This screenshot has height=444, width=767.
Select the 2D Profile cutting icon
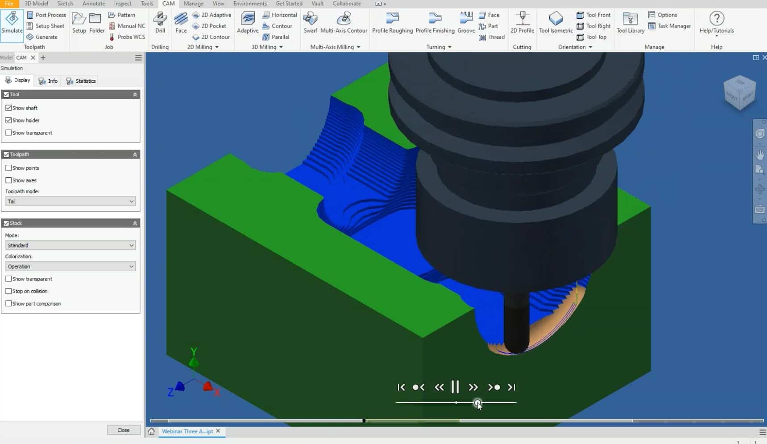coord(522,22)
